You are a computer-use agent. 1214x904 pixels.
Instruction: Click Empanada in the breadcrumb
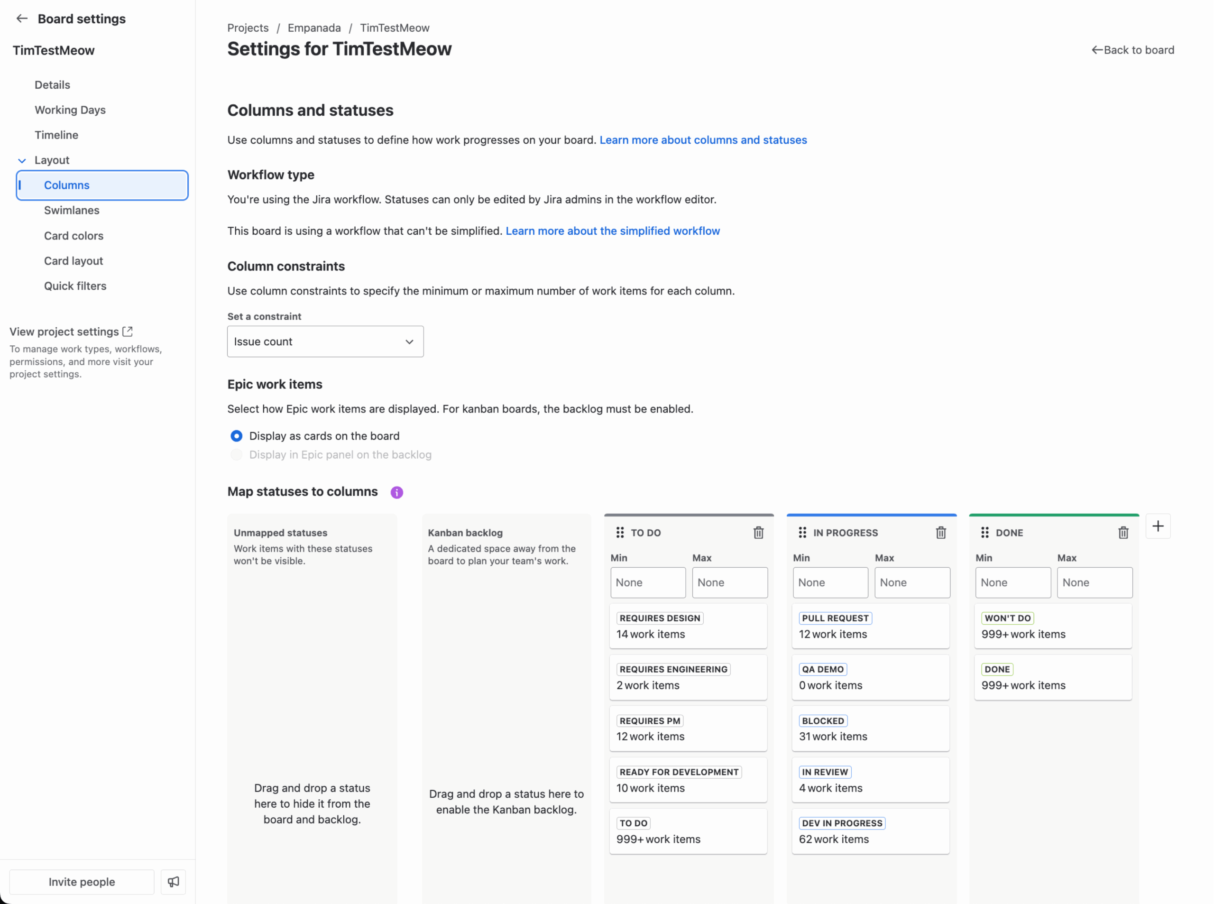(314, 28)
